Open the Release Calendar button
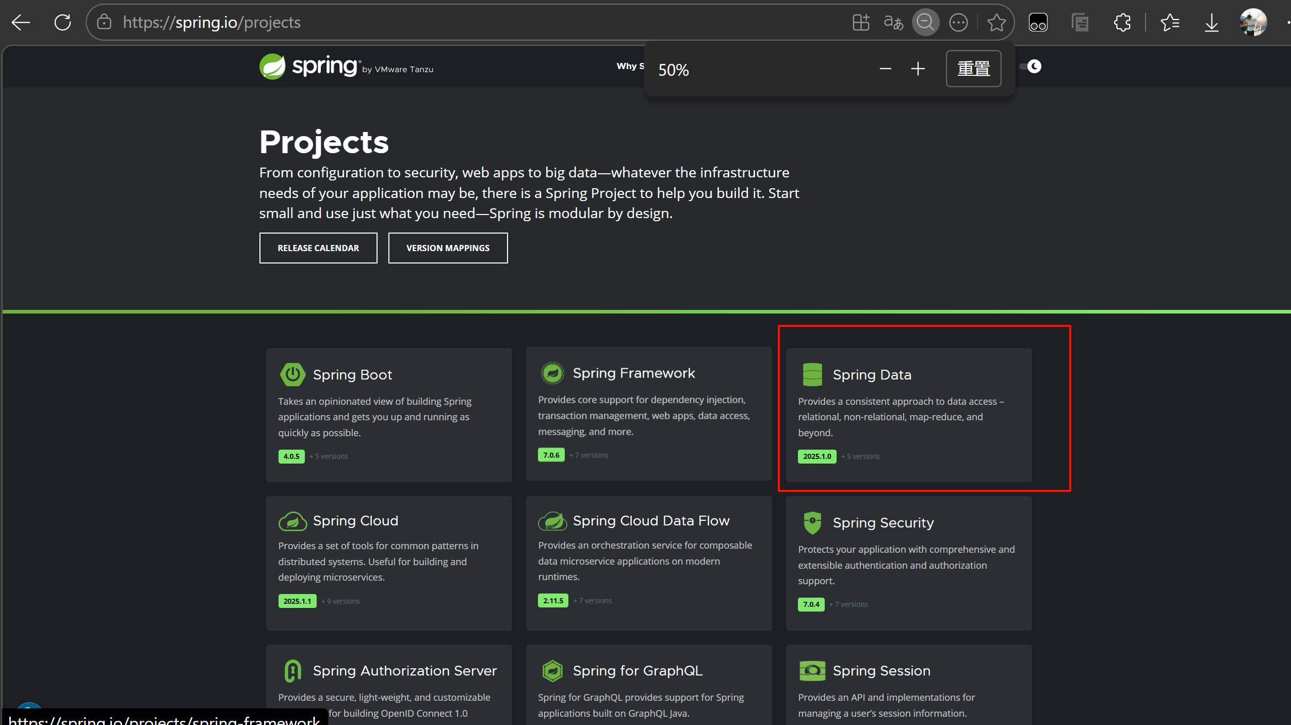Screen dimensions: 1291x725 (x=318, y=248)
